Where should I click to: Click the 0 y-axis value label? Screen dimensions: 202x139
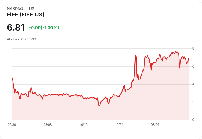pos(193,120)
